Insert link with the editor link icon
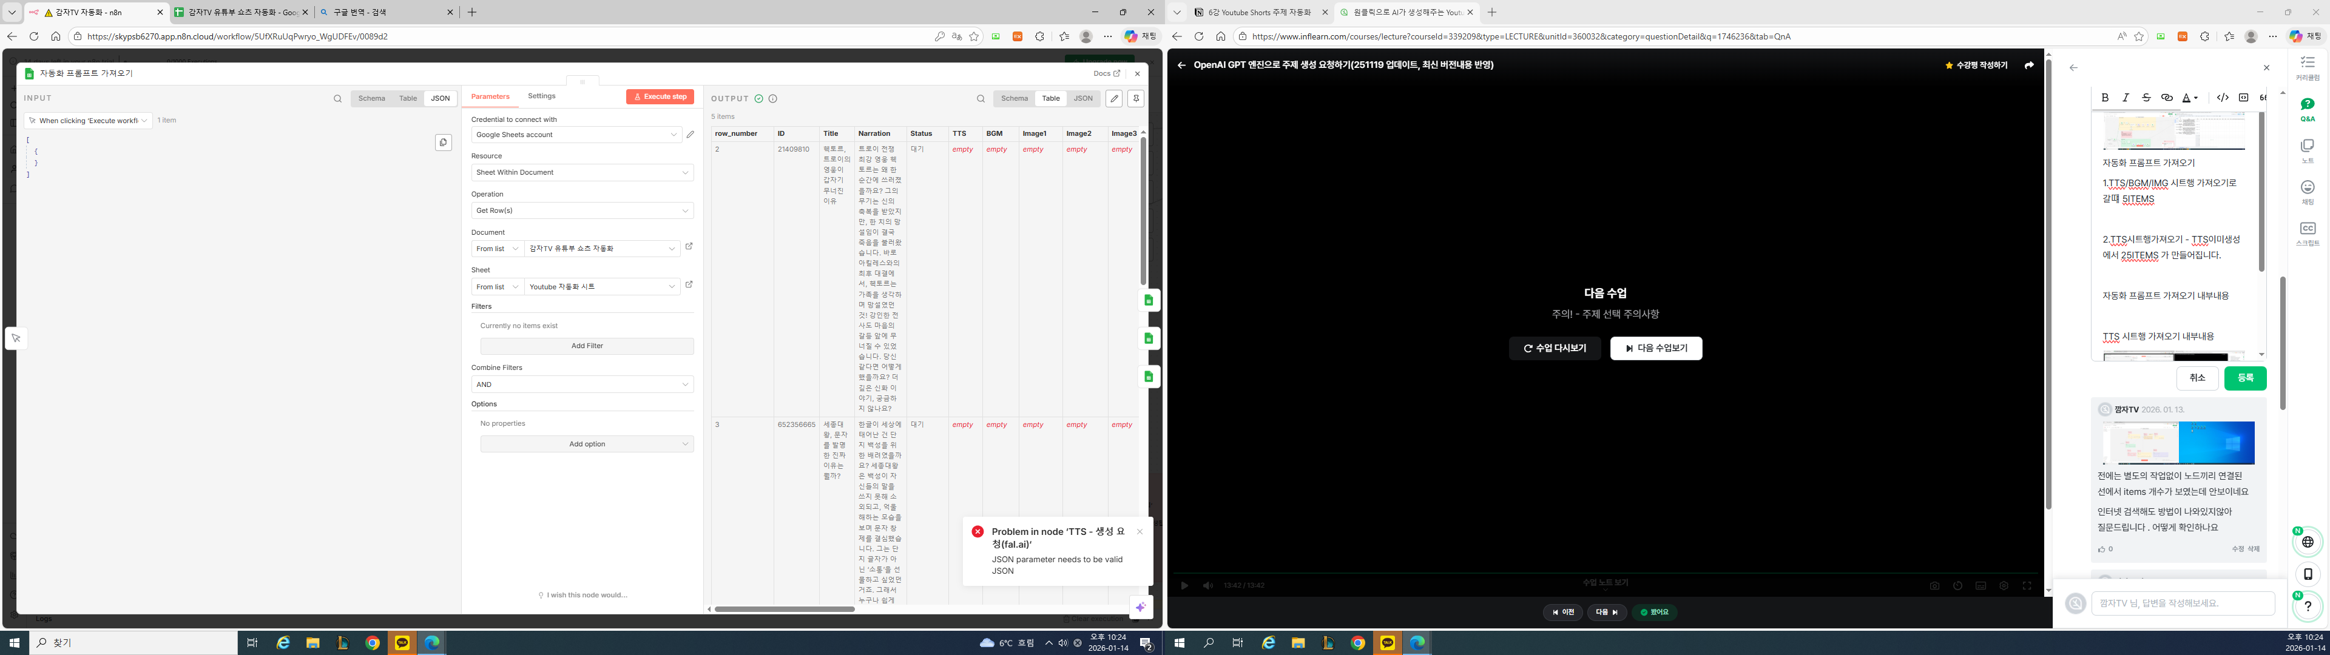 click(x=2166, y=98)
